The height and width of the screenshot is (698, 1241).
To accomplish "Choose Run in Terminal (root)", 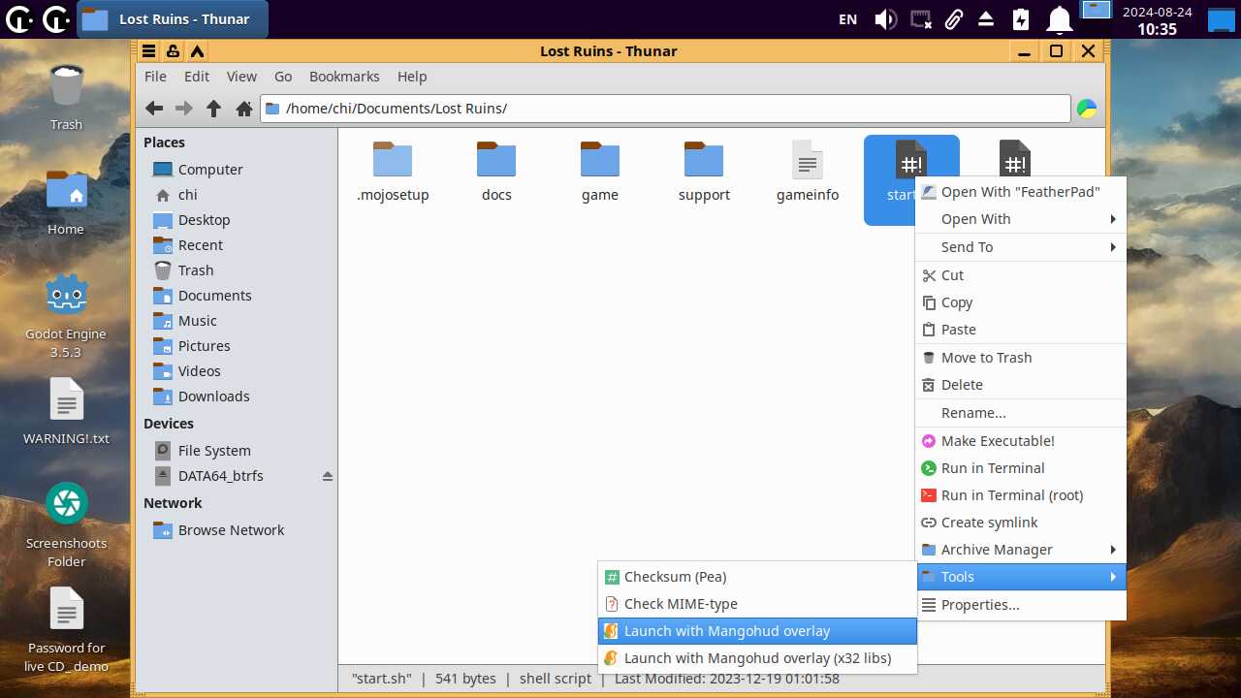I will [1021, 495].
